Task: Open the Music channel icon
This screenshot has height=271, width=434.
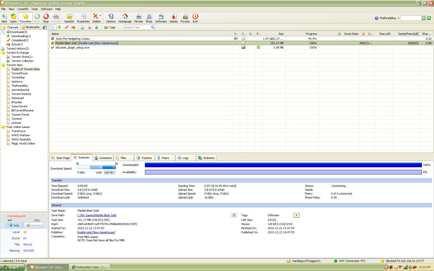Action: [149, 18]
